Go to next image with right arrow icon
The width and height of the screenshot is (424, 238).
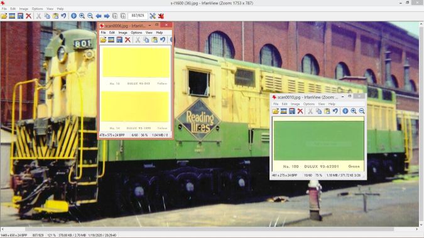coord(107,16)
